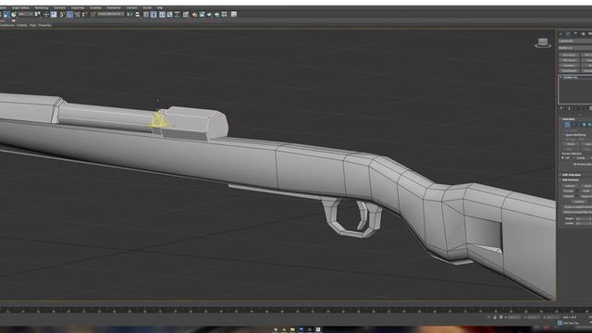Open the Modifier List dropdown
The image size is (592, 333).
[x=575, y=48]
